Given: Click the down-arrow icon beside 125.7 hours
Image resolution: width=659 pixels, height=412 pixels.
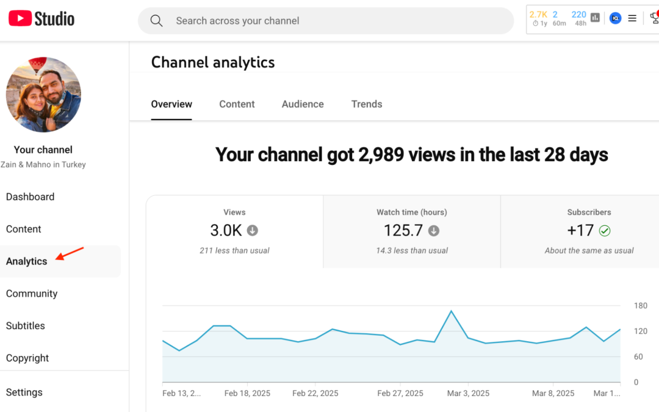Looking at the screenshot, I should click(x=433, y=231).
